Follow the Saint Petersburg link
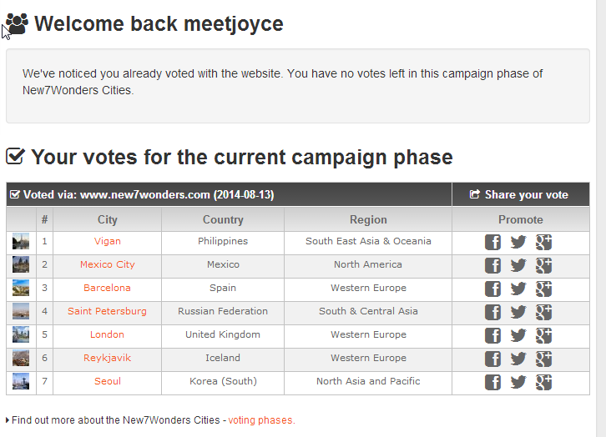 (107, 311)
